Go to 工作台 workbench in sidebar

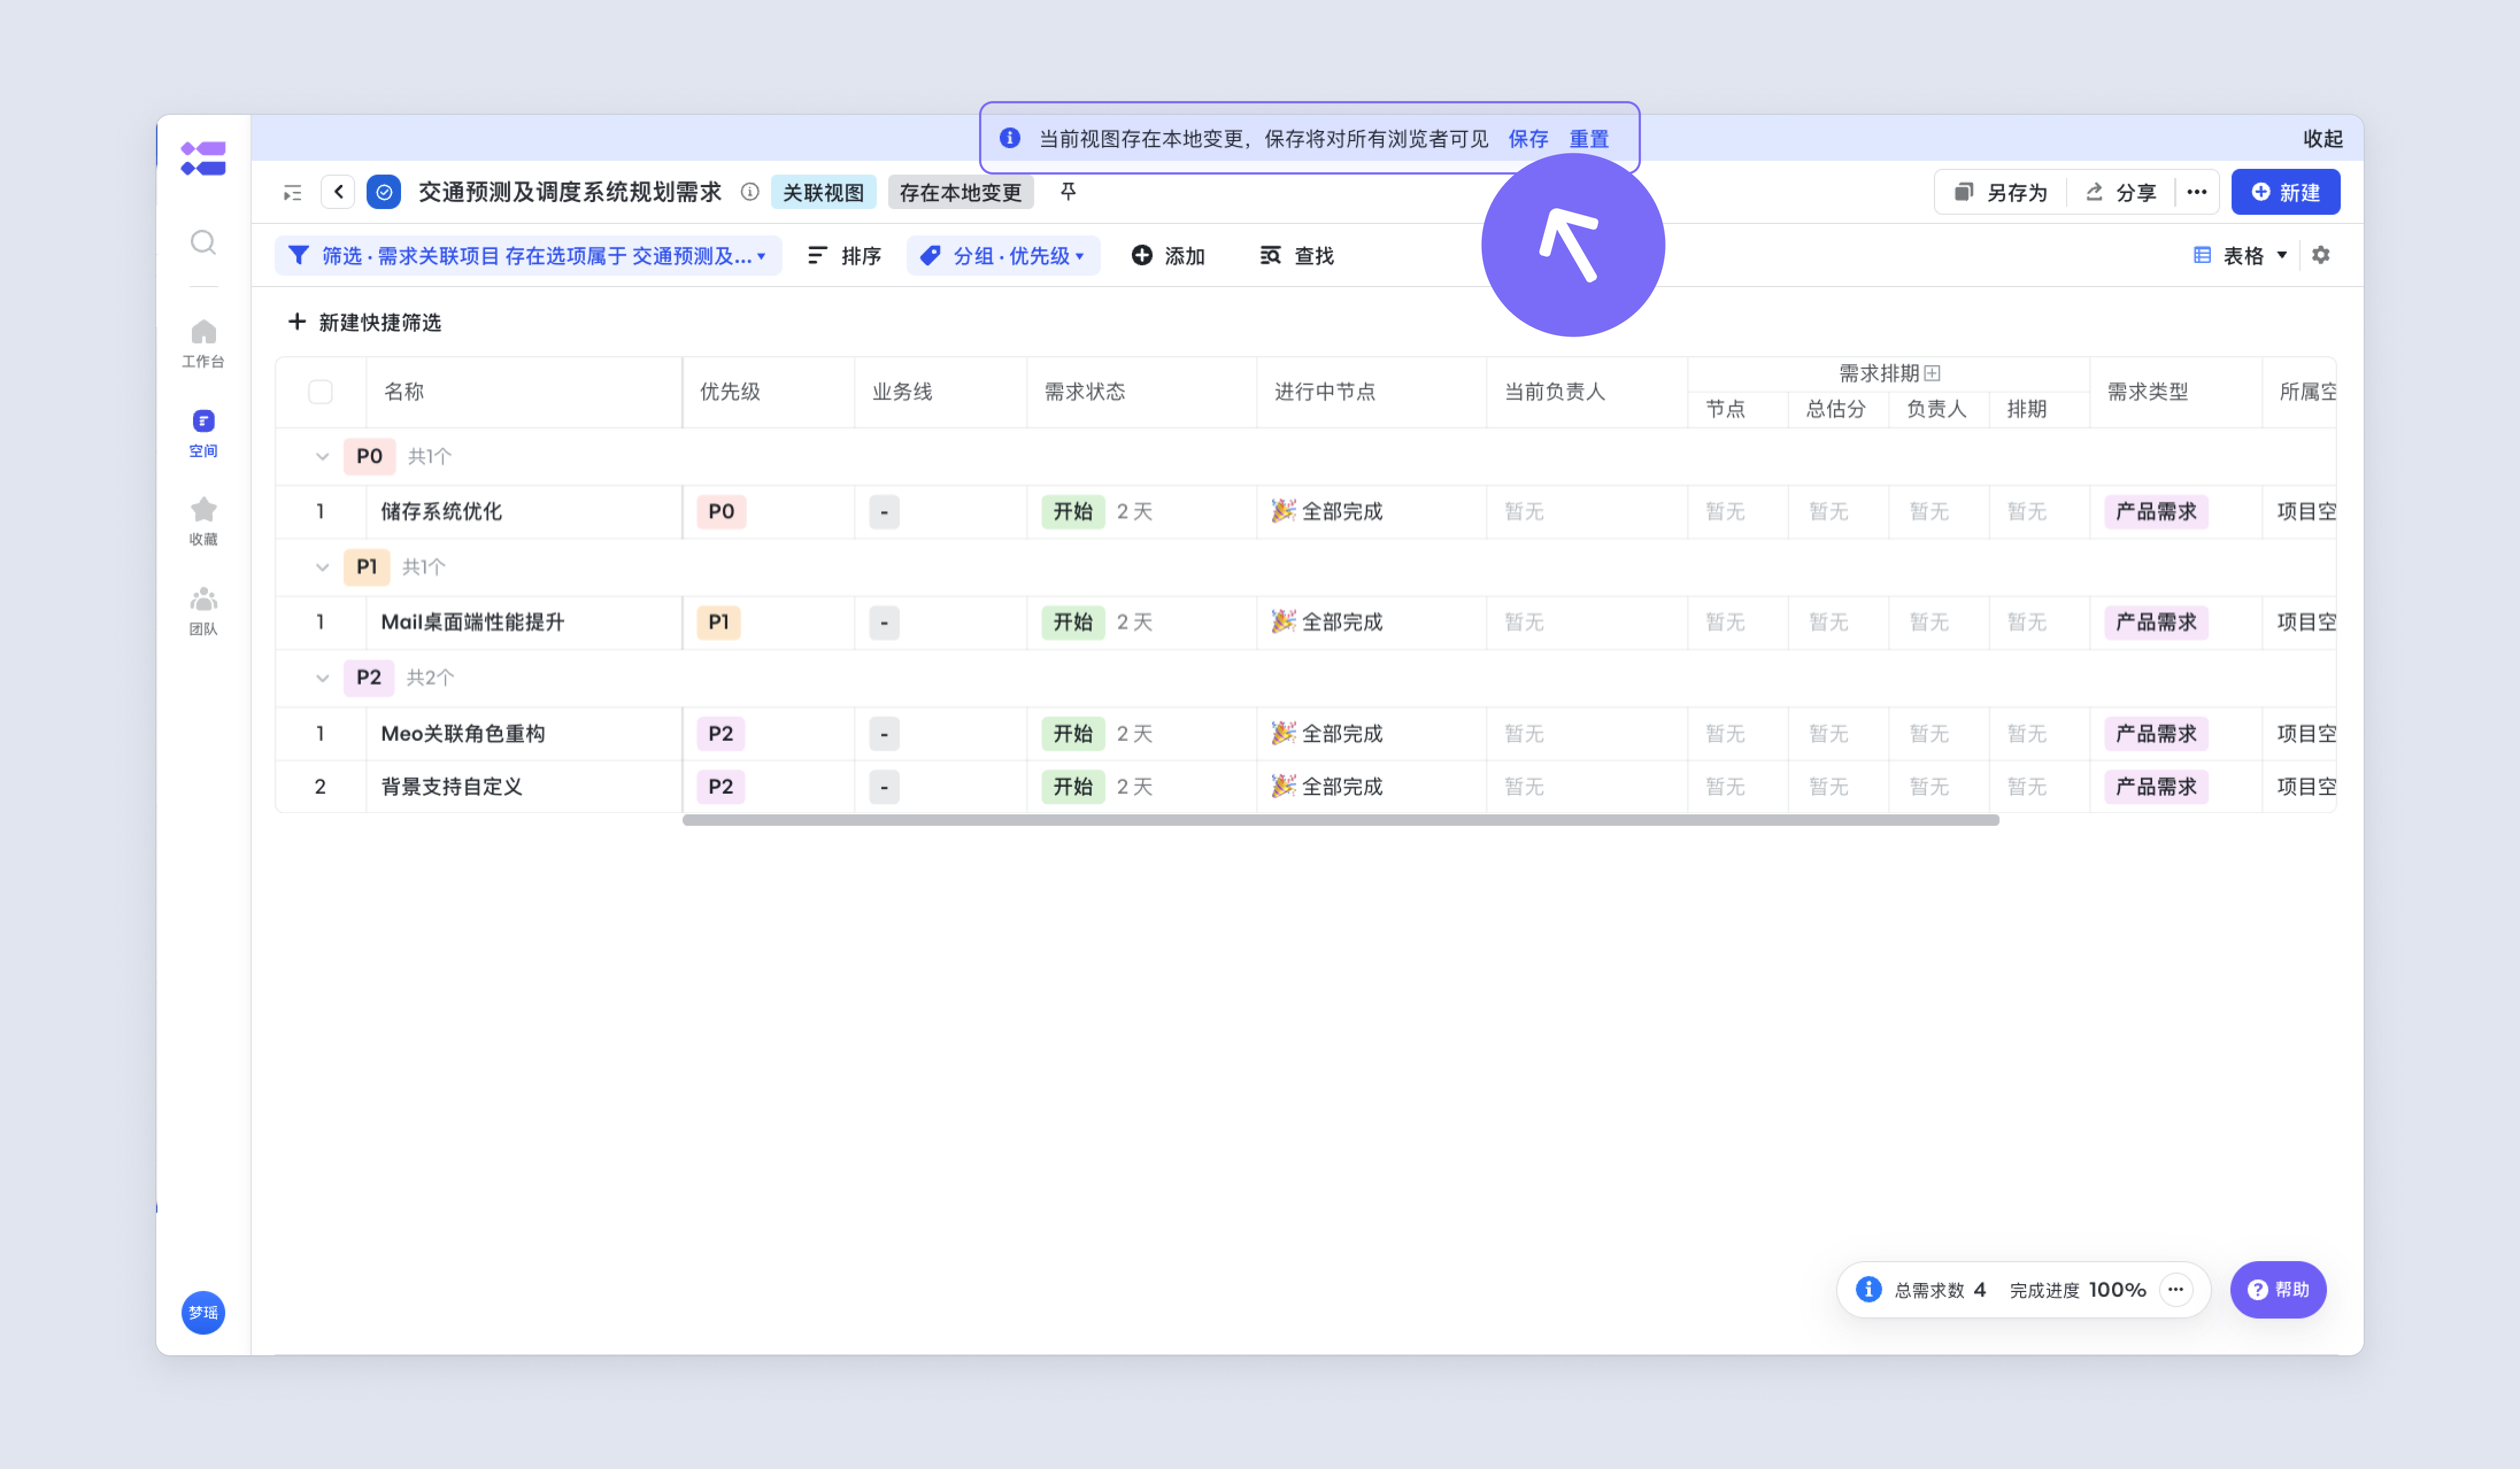pos(203,344)
